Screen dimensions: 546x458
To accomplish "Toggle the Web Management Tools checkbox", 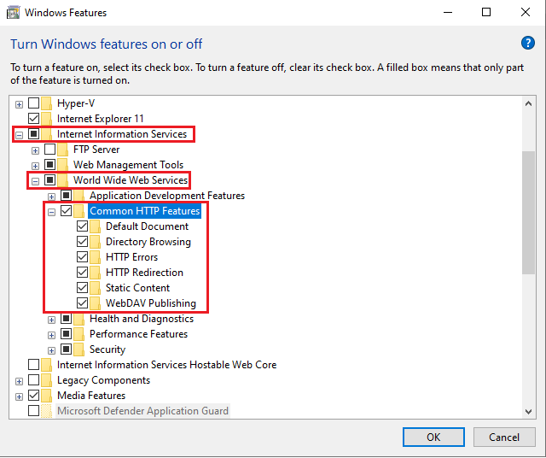I will [x=50, y=165].
